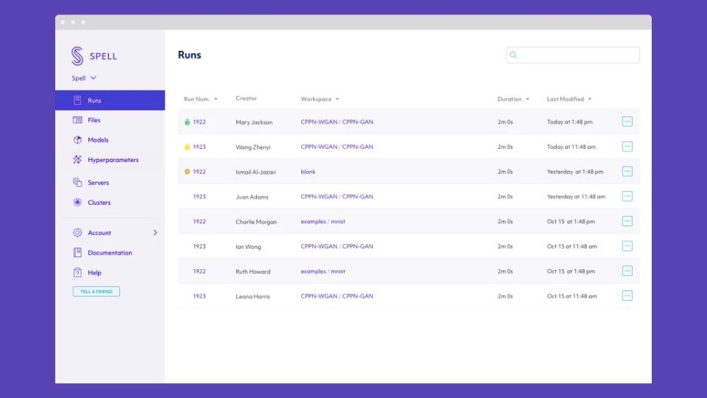Sort by Last Modified column arrow
This screenshot has width=707, height=398.
coord(590,99)
